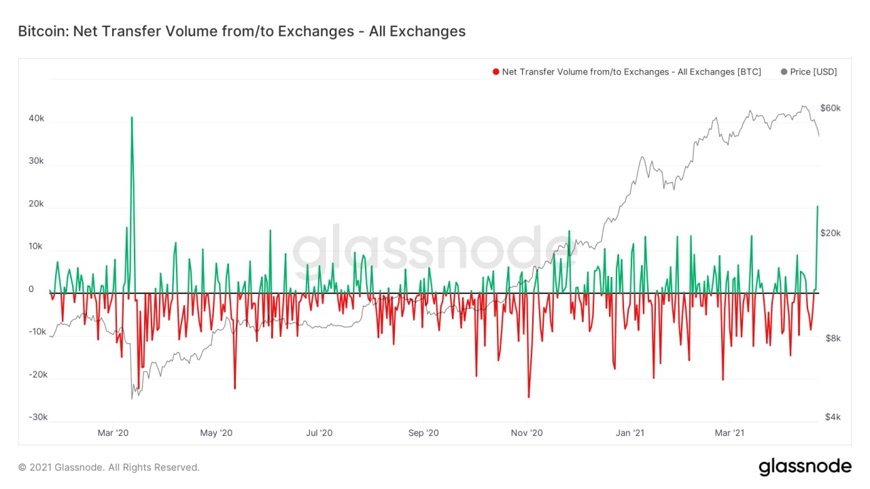Click the -30k left axis label
870x489 pixels.
point(37,417)
